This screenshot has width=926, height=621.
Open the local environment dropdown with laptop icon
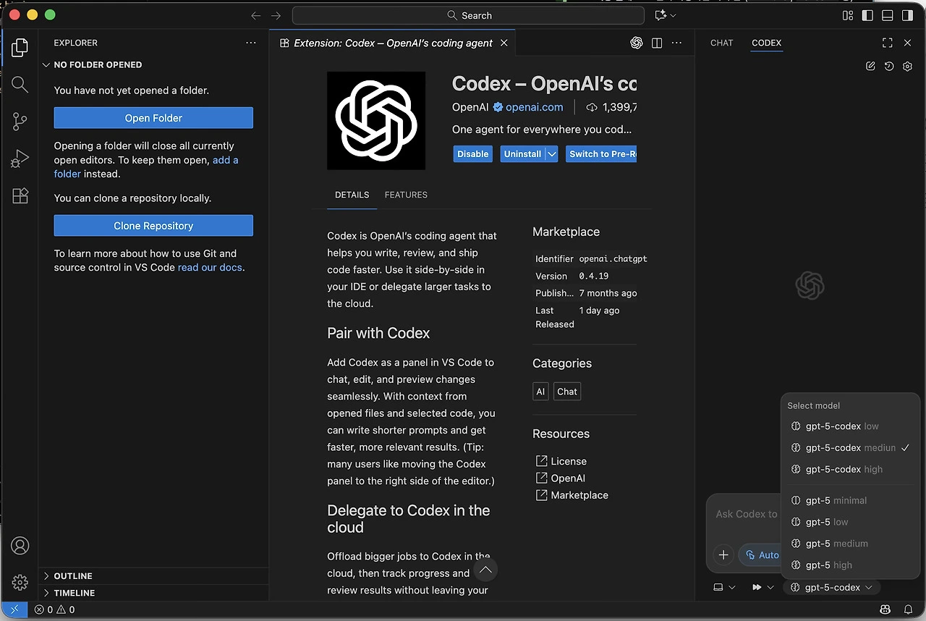tap(724, 587)
